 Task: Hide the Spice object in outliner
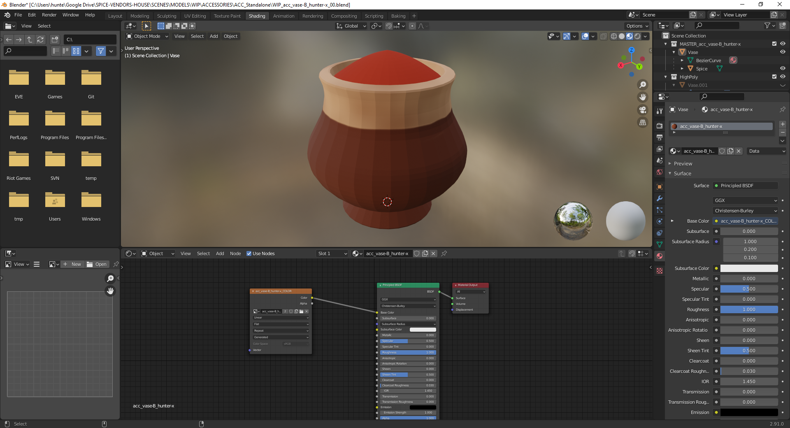[x=783, y=68]
